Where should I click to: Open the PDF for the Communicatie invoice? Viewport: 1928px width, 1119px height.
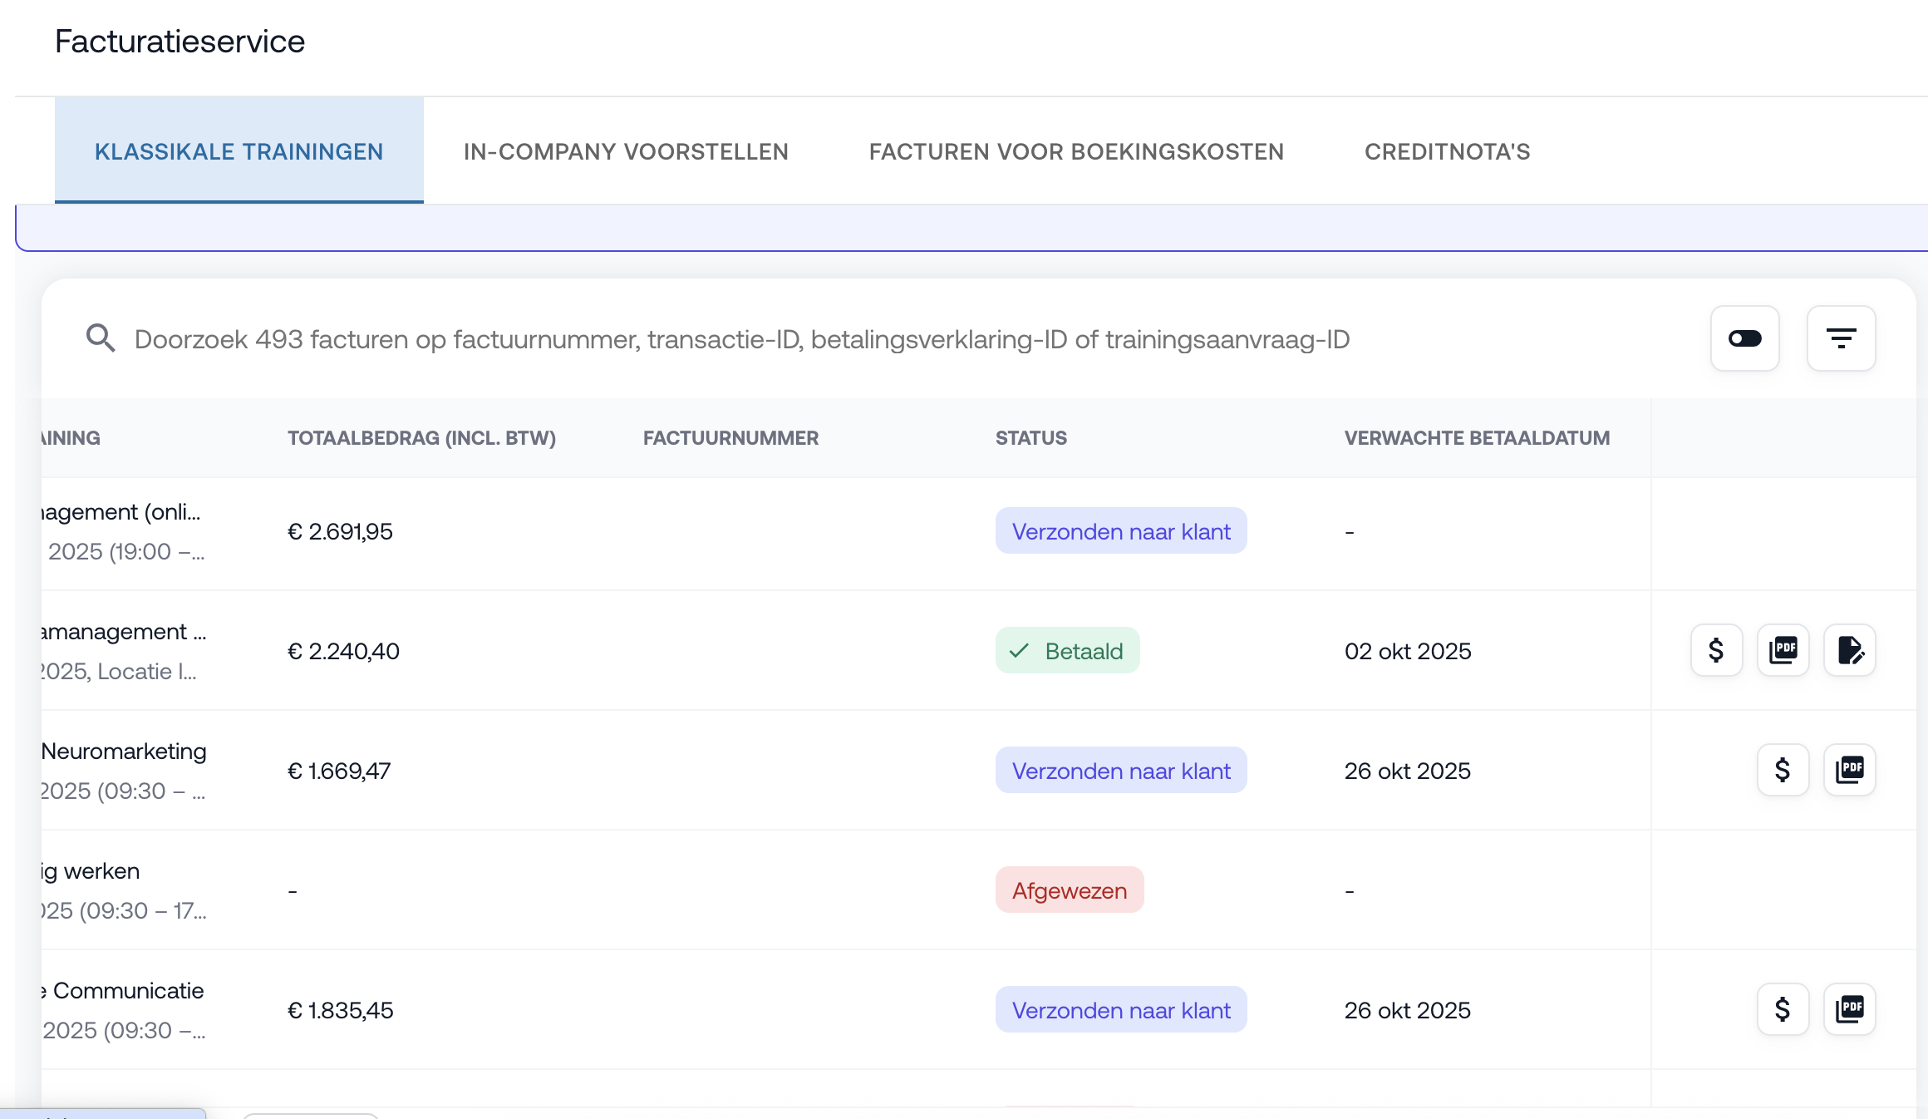pyautogui.click(x=1849, y=1009)
